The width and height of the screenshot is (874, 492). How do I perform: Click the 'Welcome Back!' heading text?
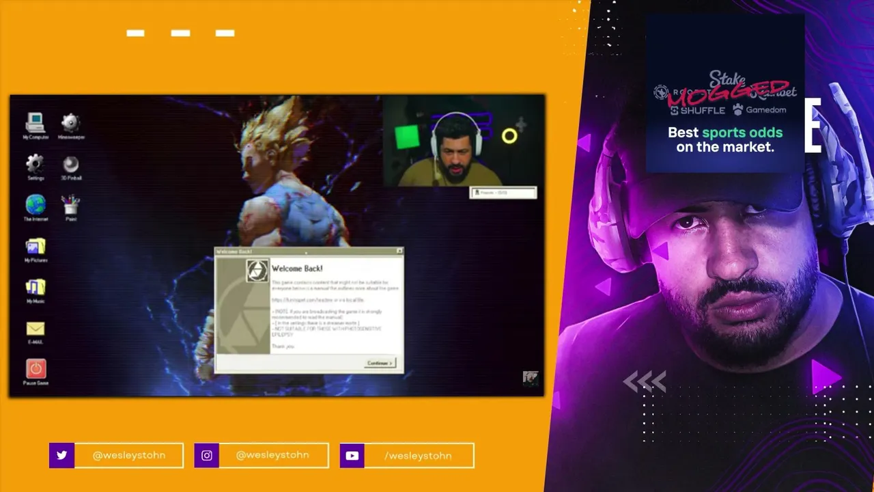[x=297, y=269]
